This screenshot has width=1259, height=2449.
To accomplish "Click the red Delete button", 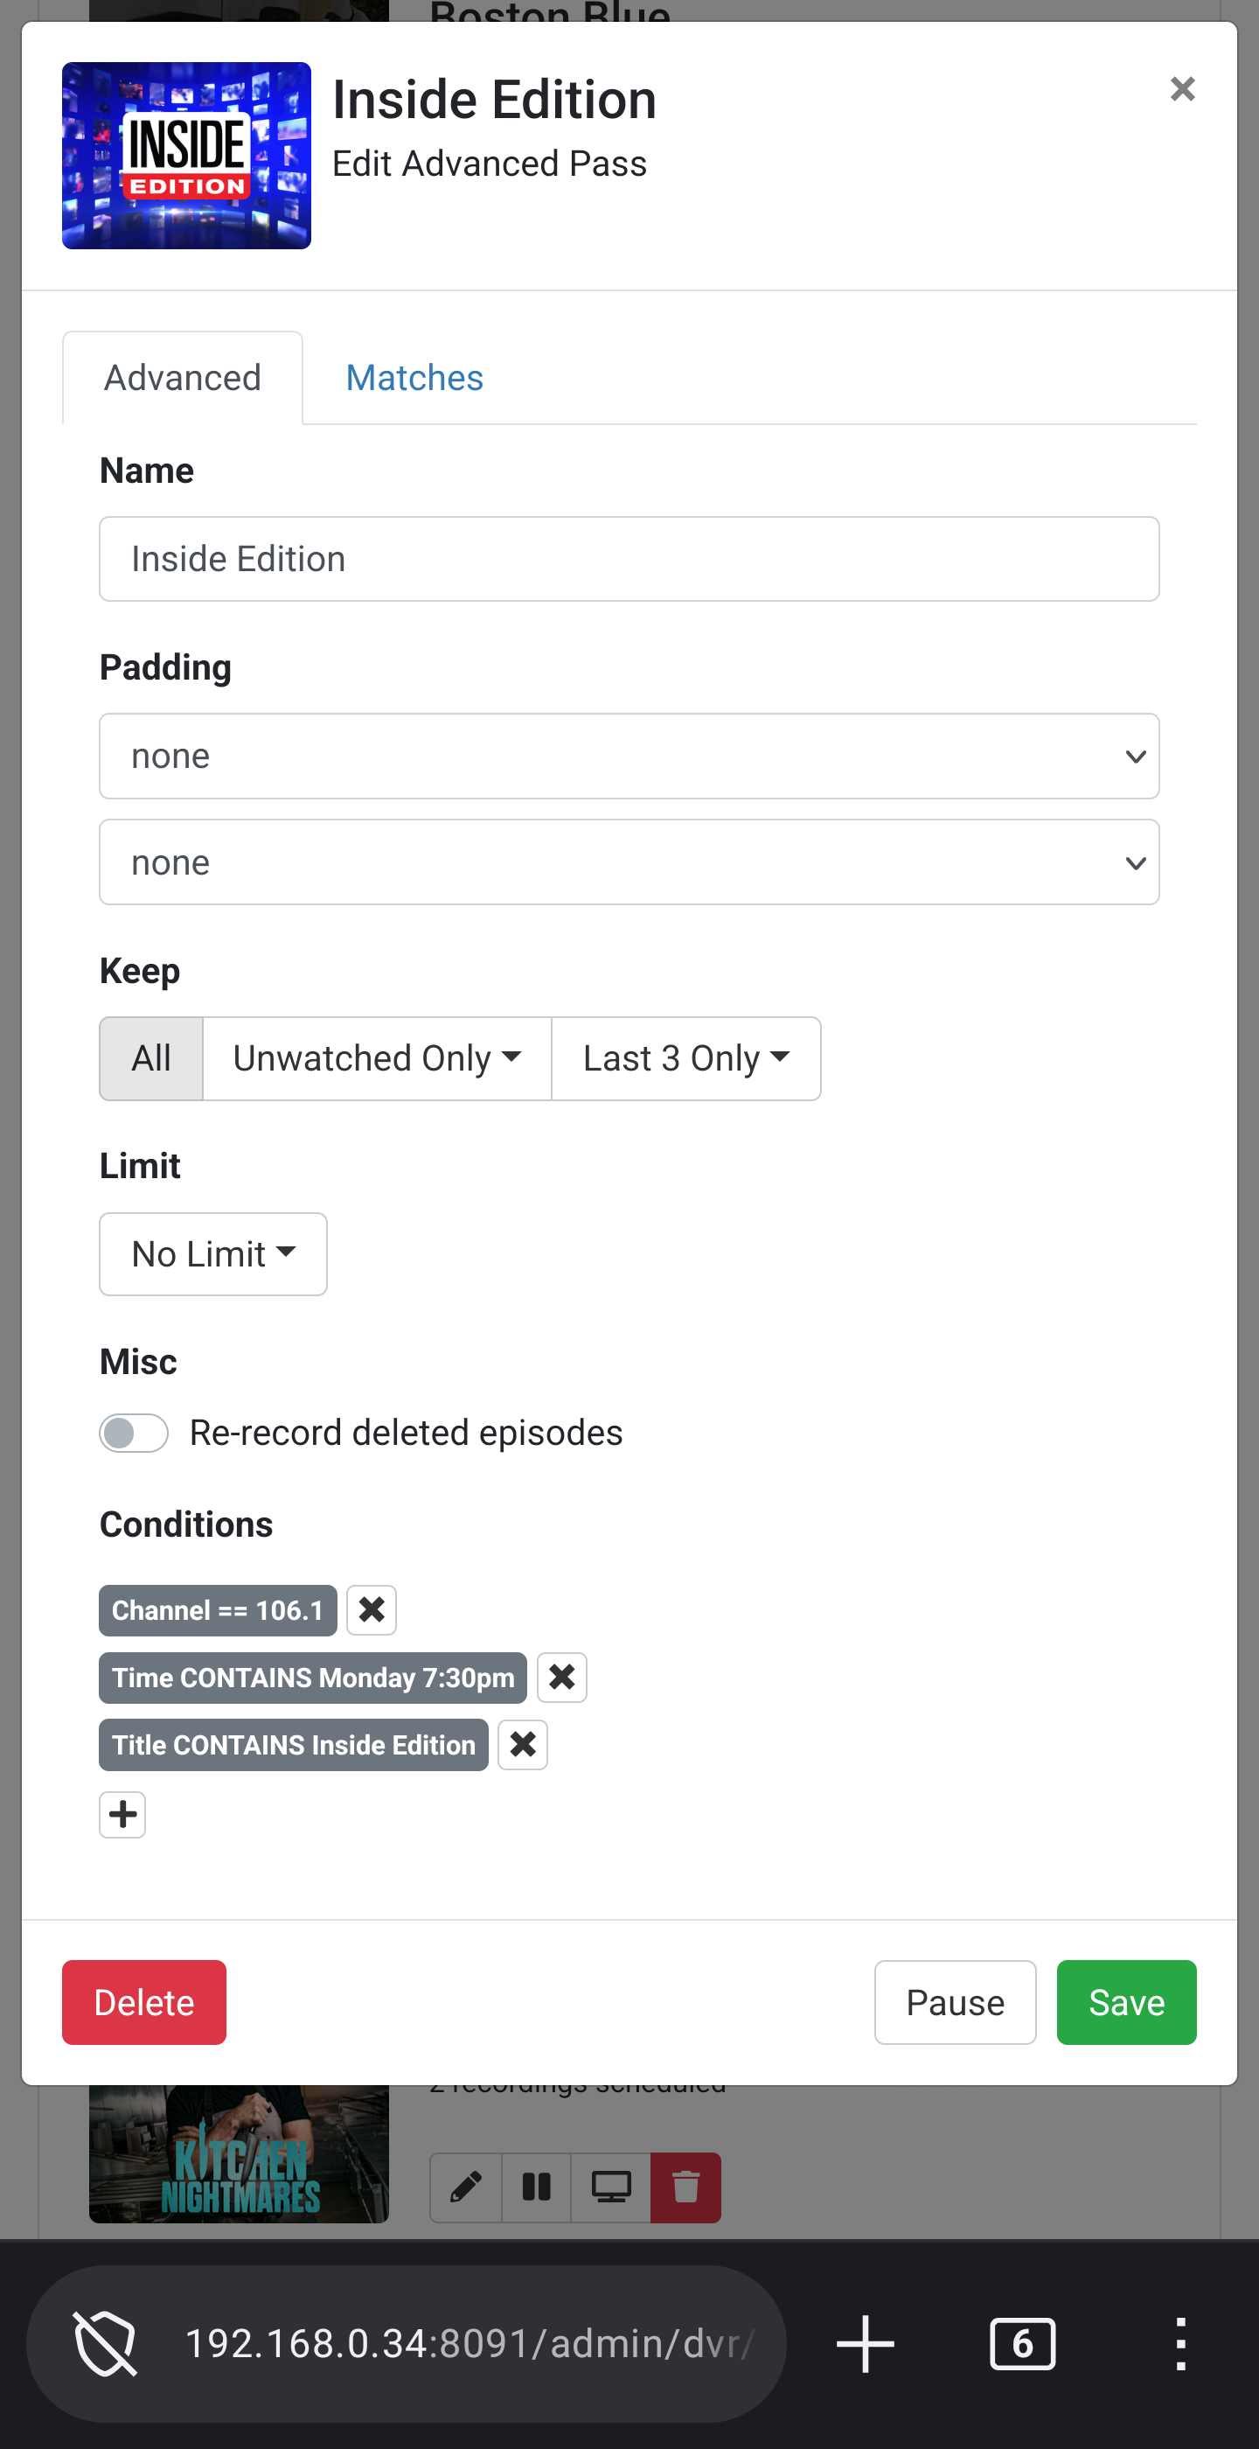I will click(x=144, y=2002).
